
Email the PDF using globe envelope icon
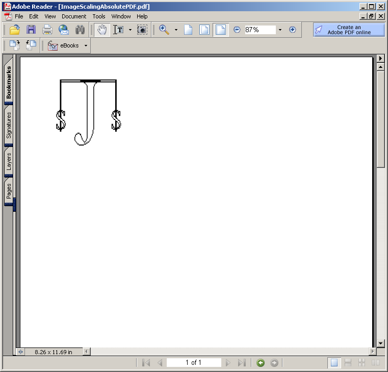pos(64,30)
